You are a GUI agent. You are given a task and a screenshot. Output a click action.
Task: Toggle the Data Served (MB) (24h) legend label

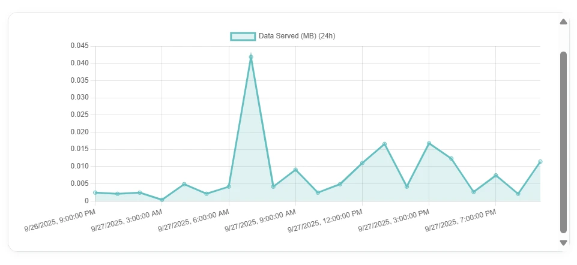pos(297,36)
